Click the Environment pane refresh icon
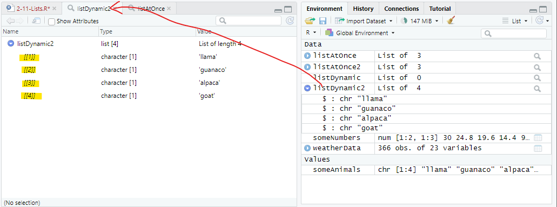557x207 pixels. pos(539,21)
